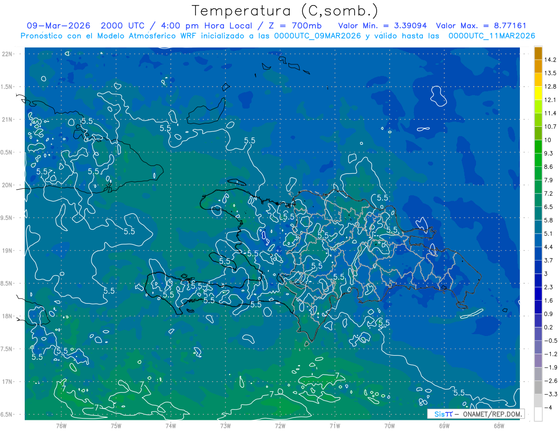Click legend value "11.4"
This screenshot has height=432, width=560.
(550, 113)
